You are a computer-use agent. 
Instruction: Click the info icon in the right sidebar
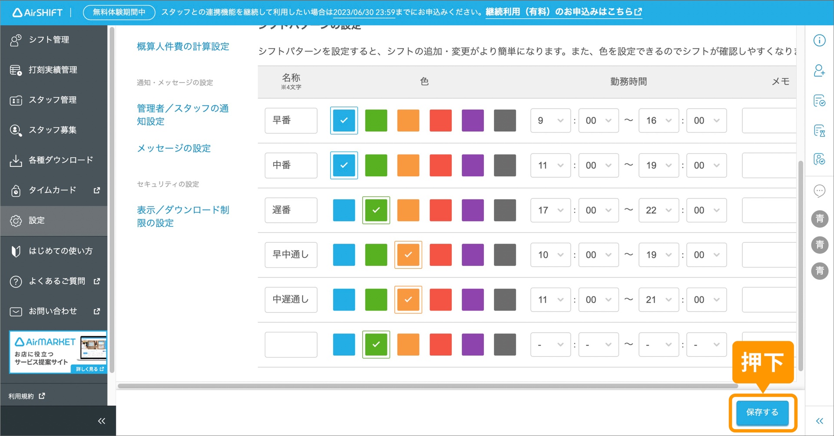[x=820, y=40]
